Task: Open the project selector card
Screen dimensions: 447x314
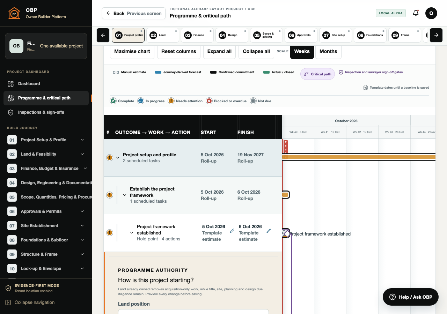Action: [x=46, y=46]
